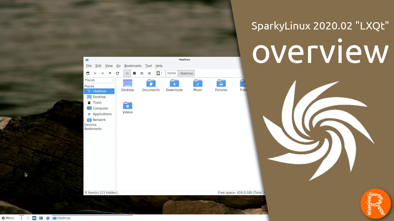Select Desktop in the Places sidebar

[x=99, y=97]
